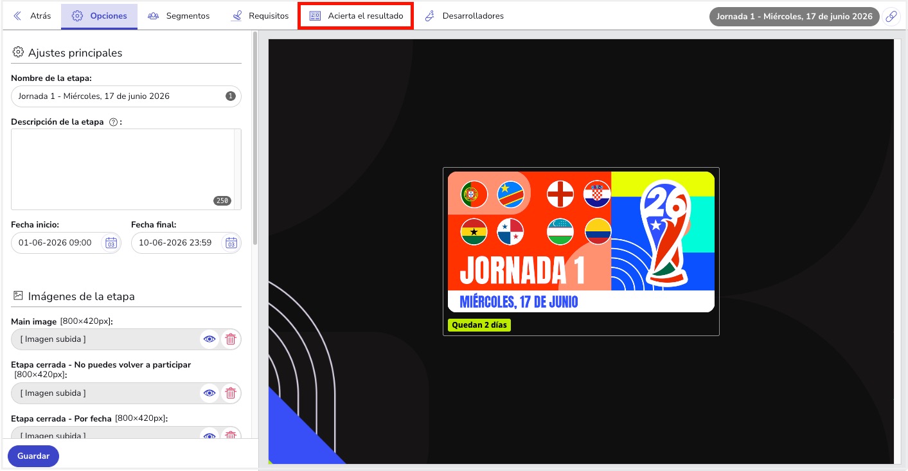The width and height of the screenshot is (908, 471).
Task: Preview the Main image with eye icon
Action: point(209,339)
